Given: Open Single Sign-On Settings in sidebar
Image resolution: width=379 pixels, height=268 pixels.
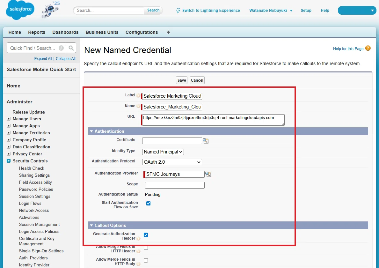Looking at the screenshot, I should click(x=41, y=251).
